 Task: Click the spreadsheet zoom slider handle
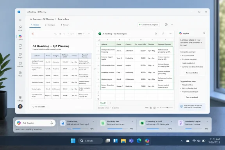coord(167,108)
